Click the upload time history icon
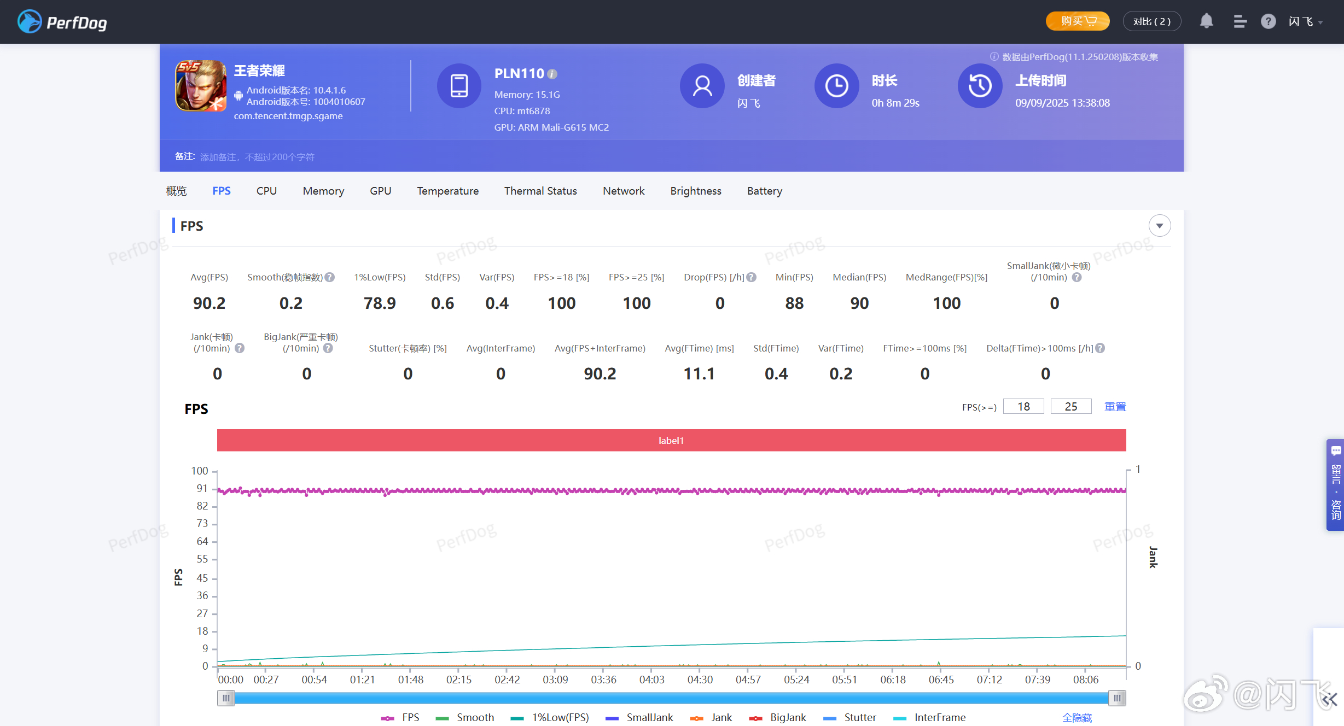The image size is (1344, 726). [x=980, y=86]
